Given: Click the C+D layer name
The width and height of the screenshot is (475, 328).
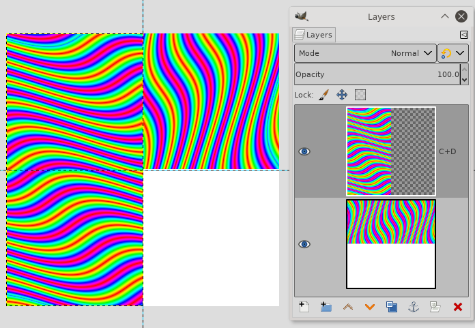Looking at the screenshot, I should pyautogui.click(x=447, y=151).
